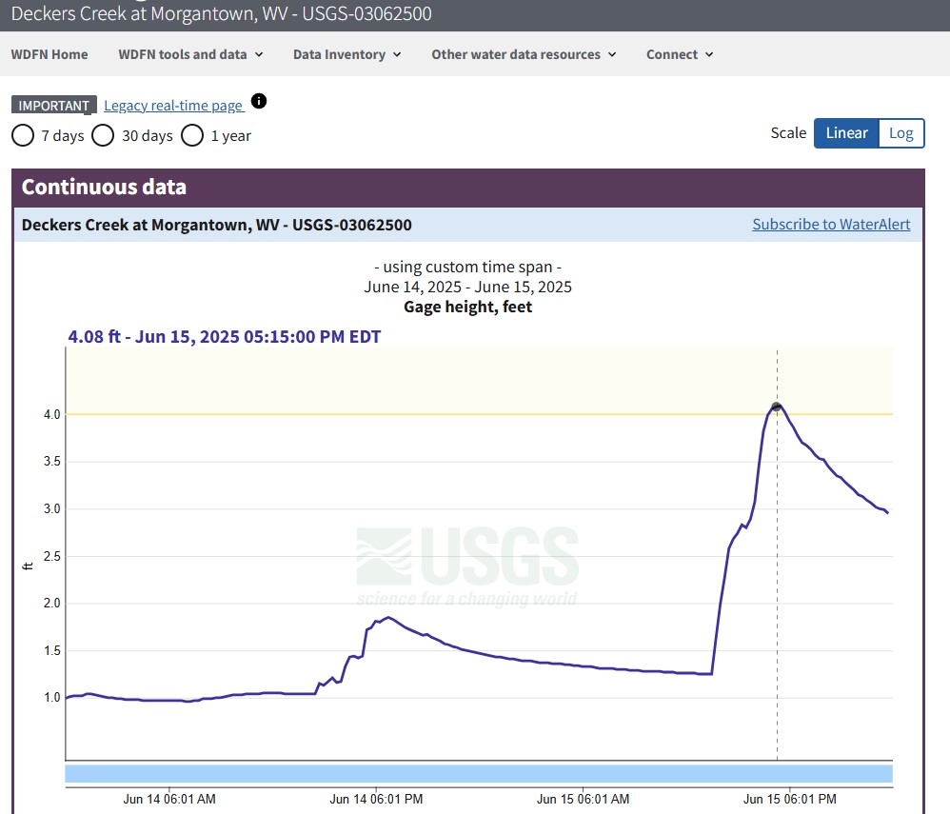Click the Continuous data section header
The height and width of the screenshot is (814, 950).
[x=104, y=187]
